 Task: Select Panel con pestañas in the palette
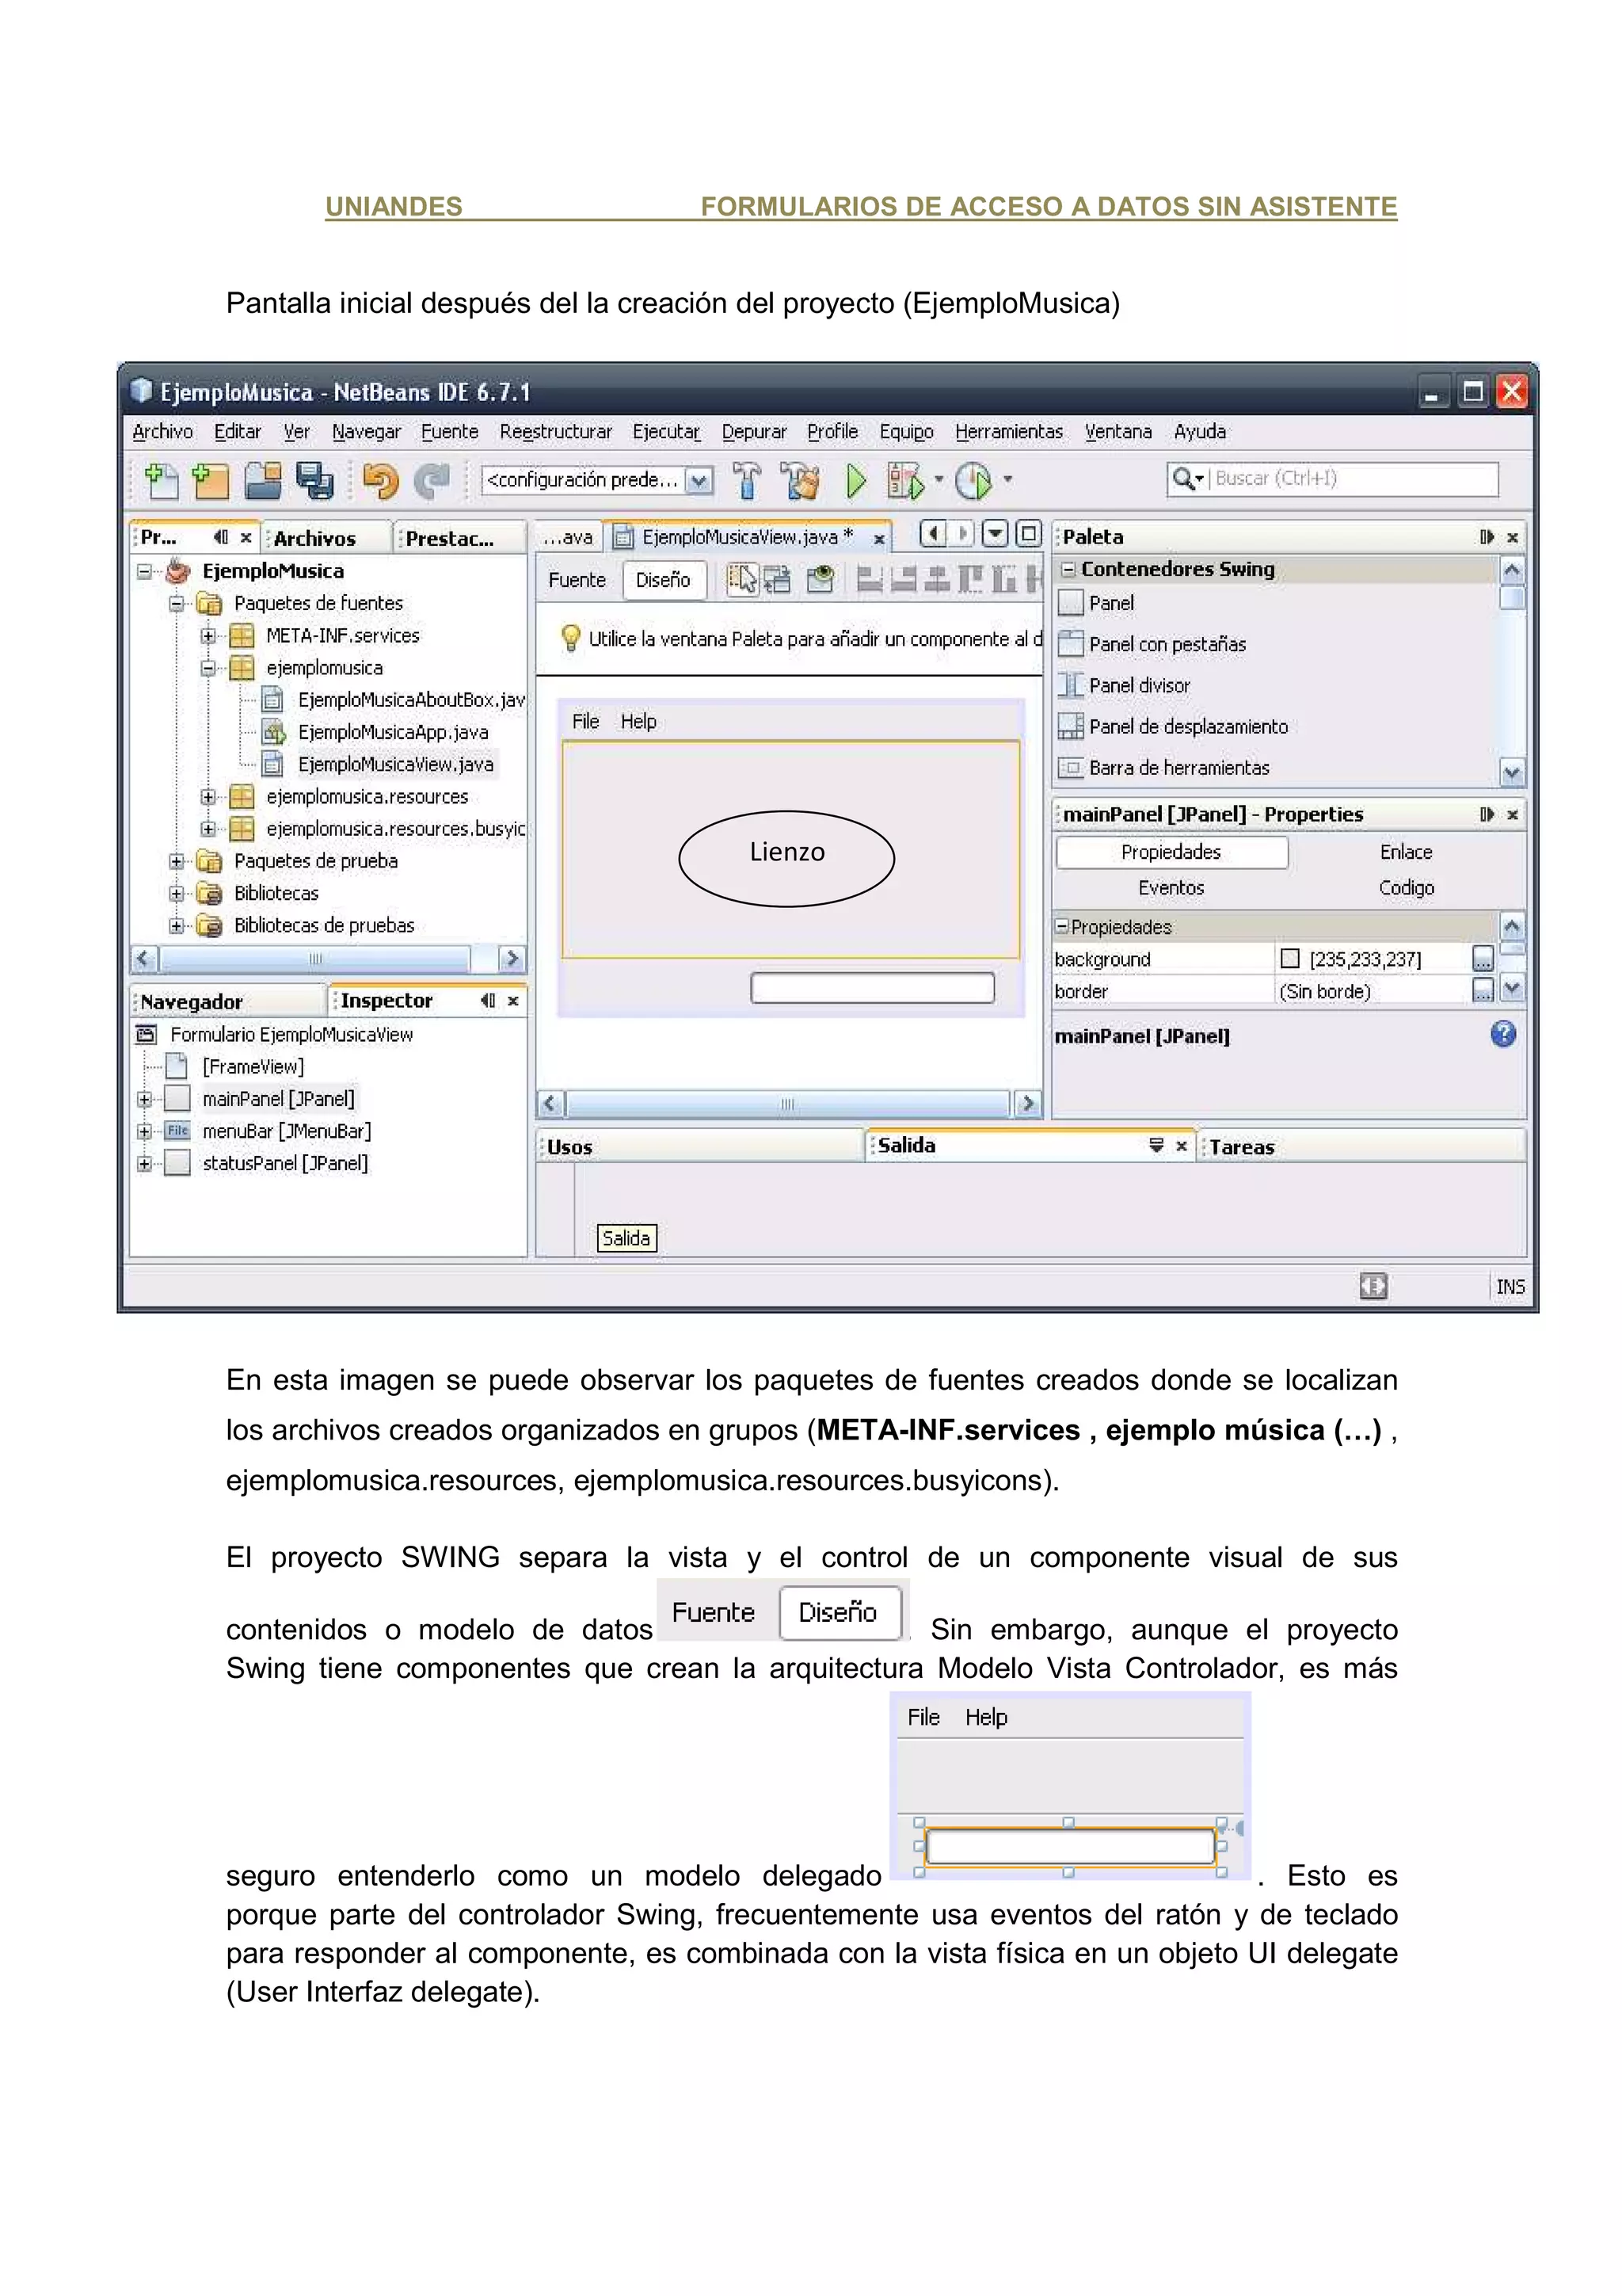click(x=1167, y=644)
